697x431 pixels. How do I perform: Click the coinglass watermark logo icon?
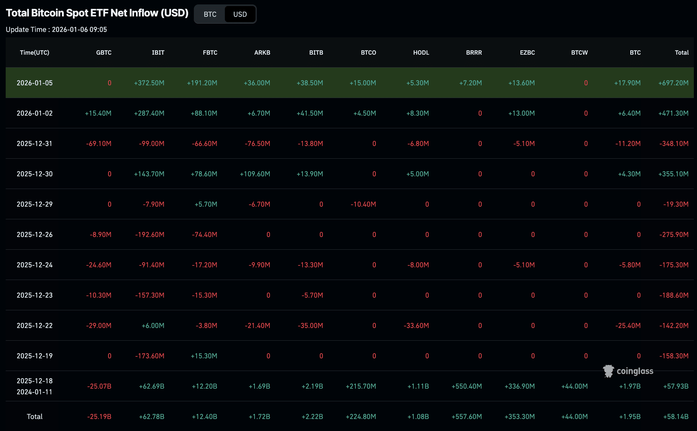pyautogui.click(x=608, y=371)
